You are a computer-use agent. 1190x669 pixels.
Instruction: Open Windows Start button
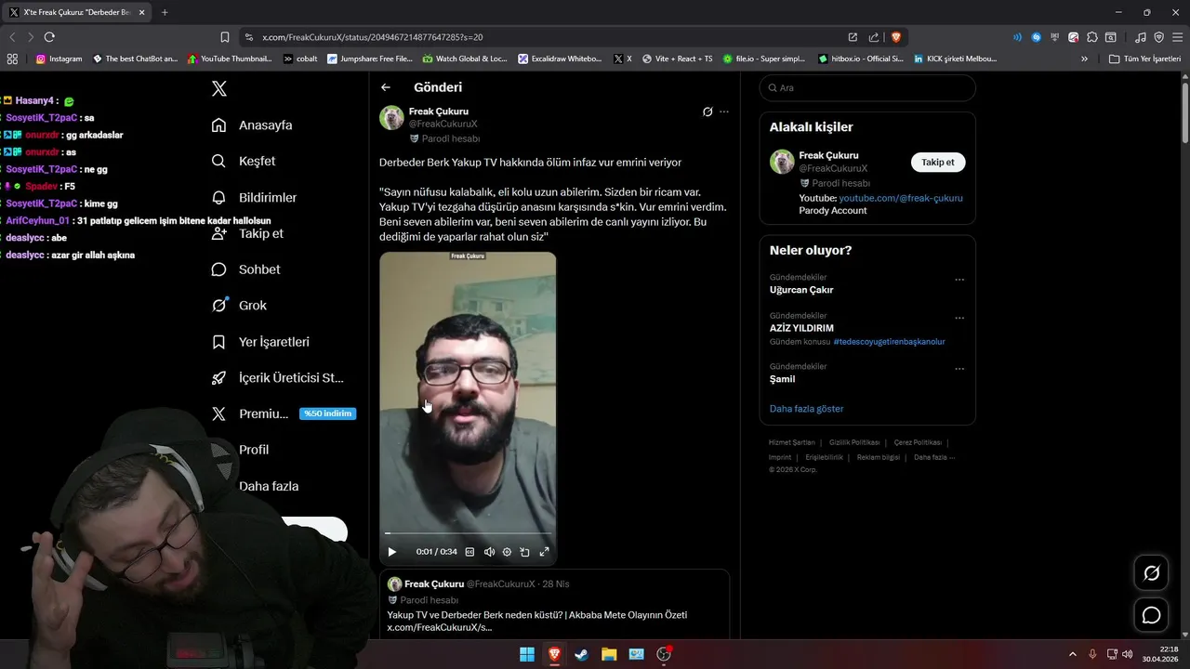pos(527,654)
